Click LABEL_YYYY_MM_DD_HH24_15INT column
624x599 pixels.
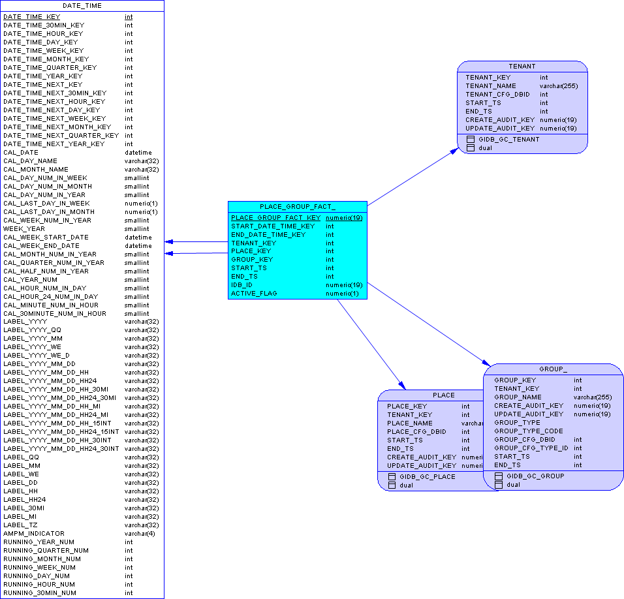[x=61, y=432]
